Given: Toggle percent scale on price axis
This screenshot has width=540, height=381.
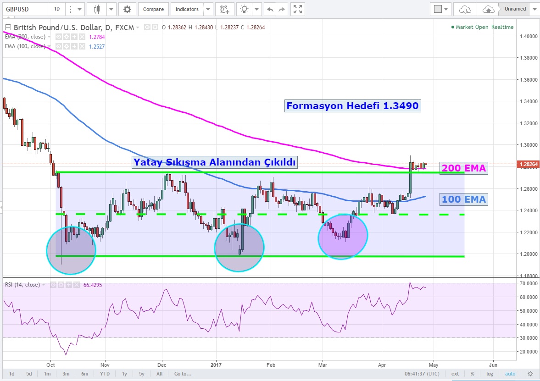Looking at the screenshot, I should tap(472, 374).
